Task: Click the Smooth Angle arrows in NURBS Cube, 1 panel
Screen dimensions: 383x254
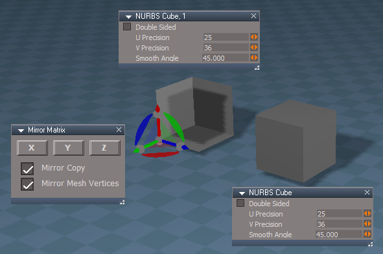Action: (x=254, y=58)
